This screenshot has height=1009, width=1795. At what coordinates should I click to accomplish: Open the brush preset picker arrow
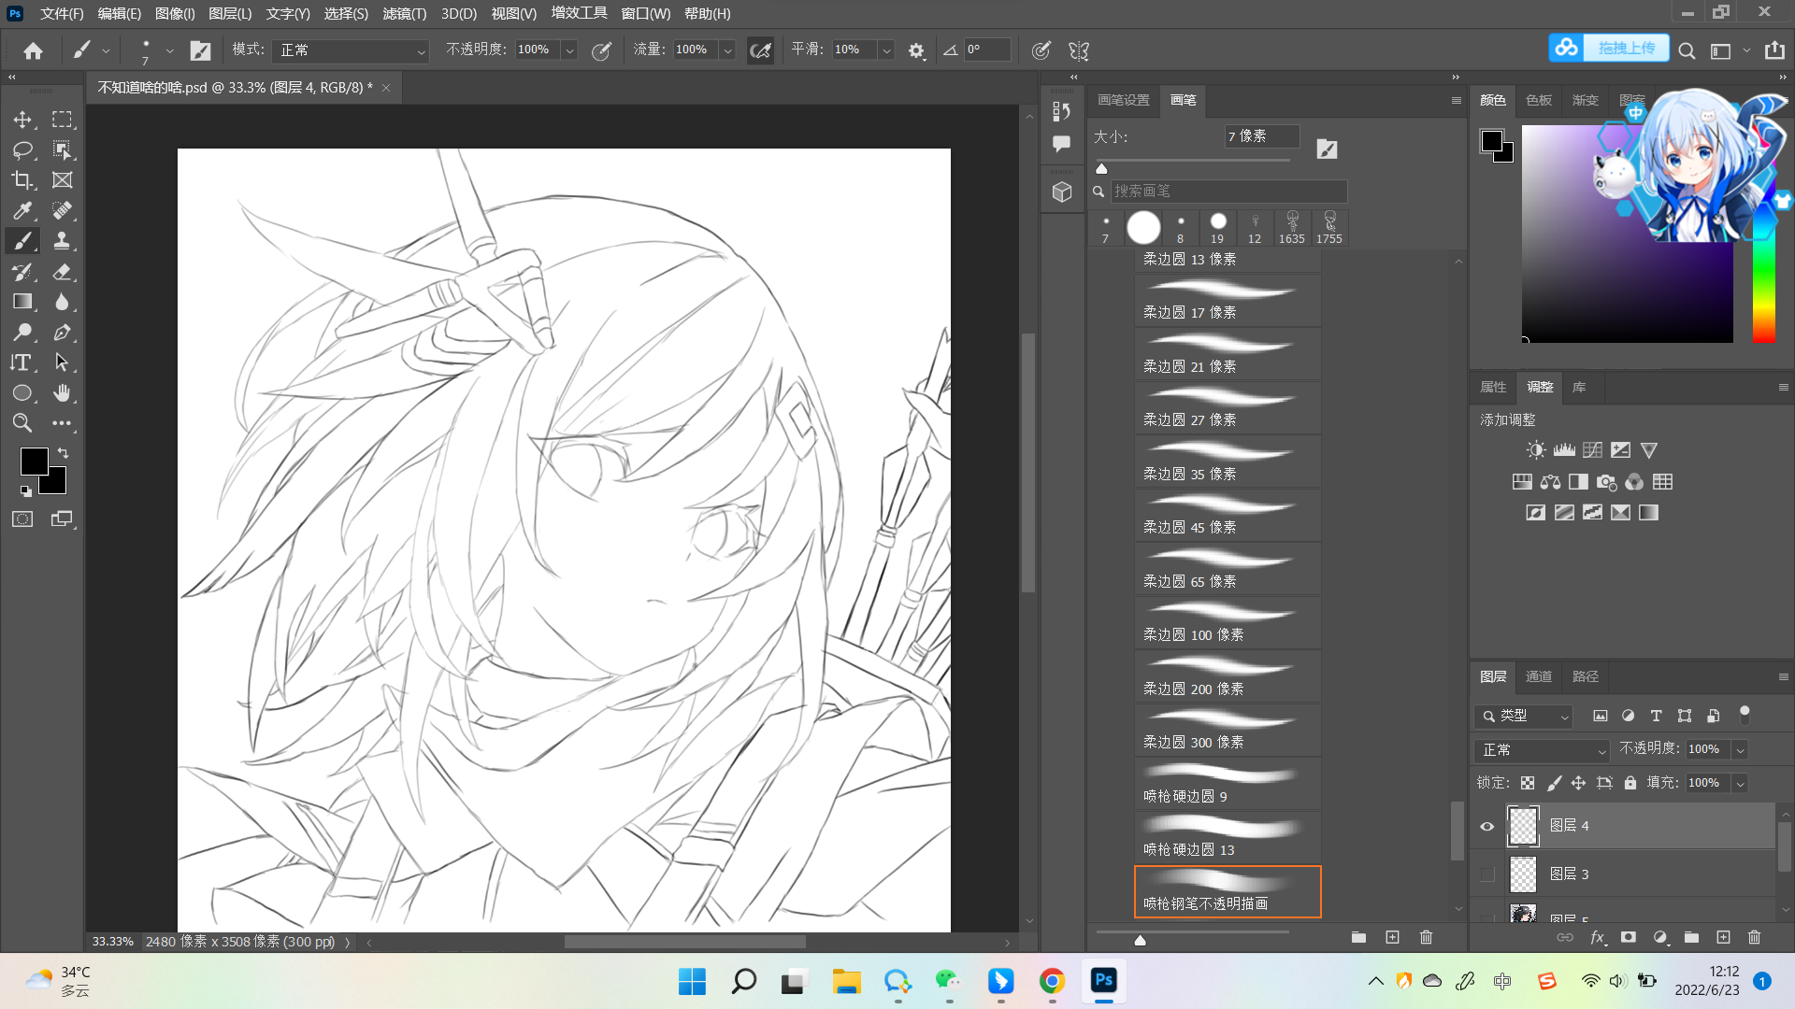pyautogui.click(x=169, y=50)
